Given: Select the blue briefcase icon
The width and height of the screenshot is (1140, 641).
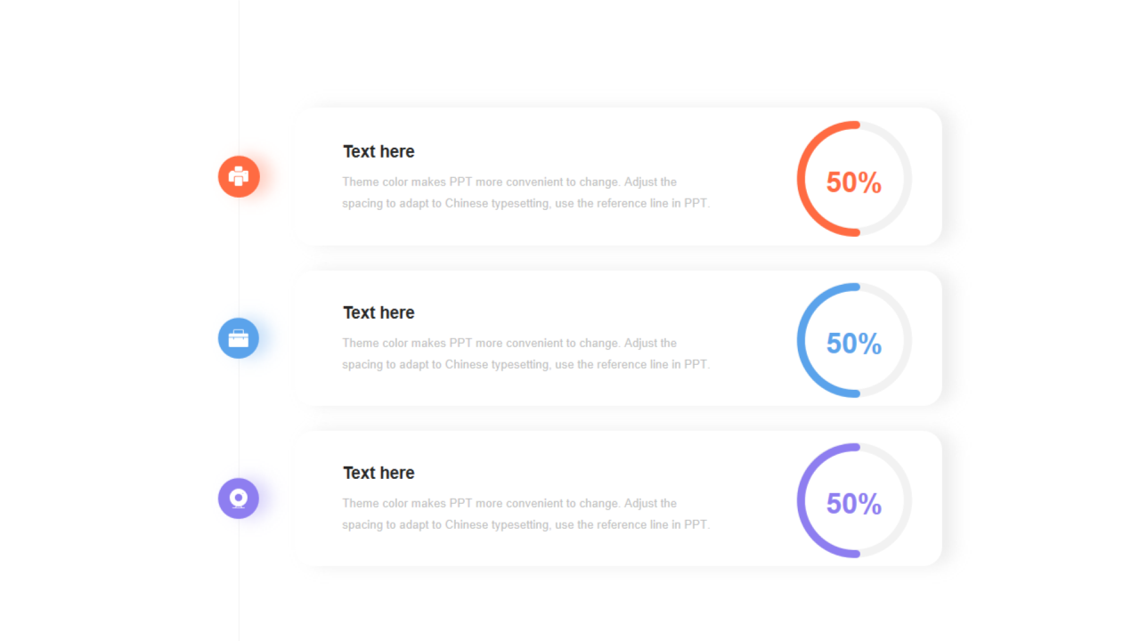Looking at the screenshot, I should [239, 338].
